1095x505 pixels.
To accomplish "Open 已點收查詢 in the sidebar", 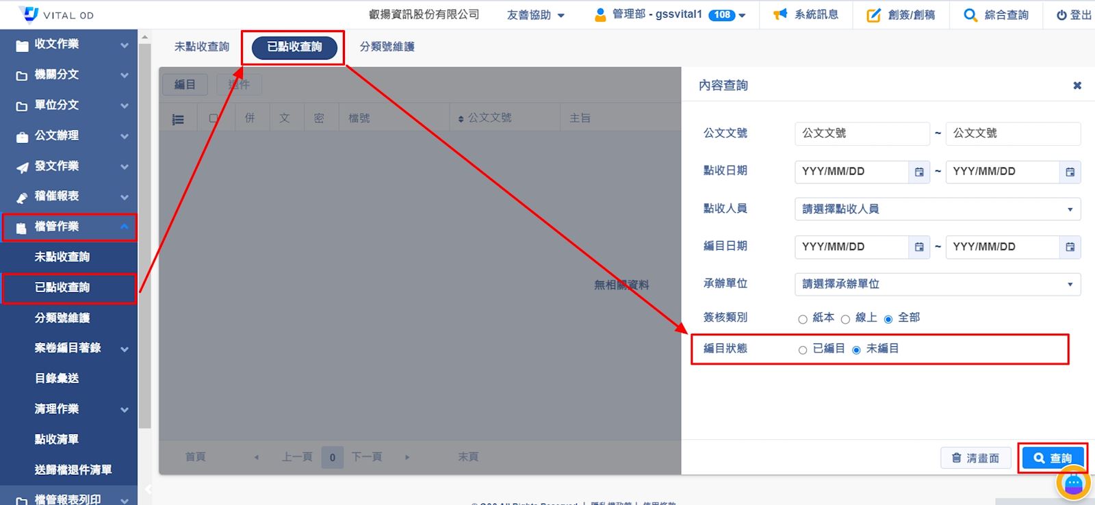I will tap(62, 287).
